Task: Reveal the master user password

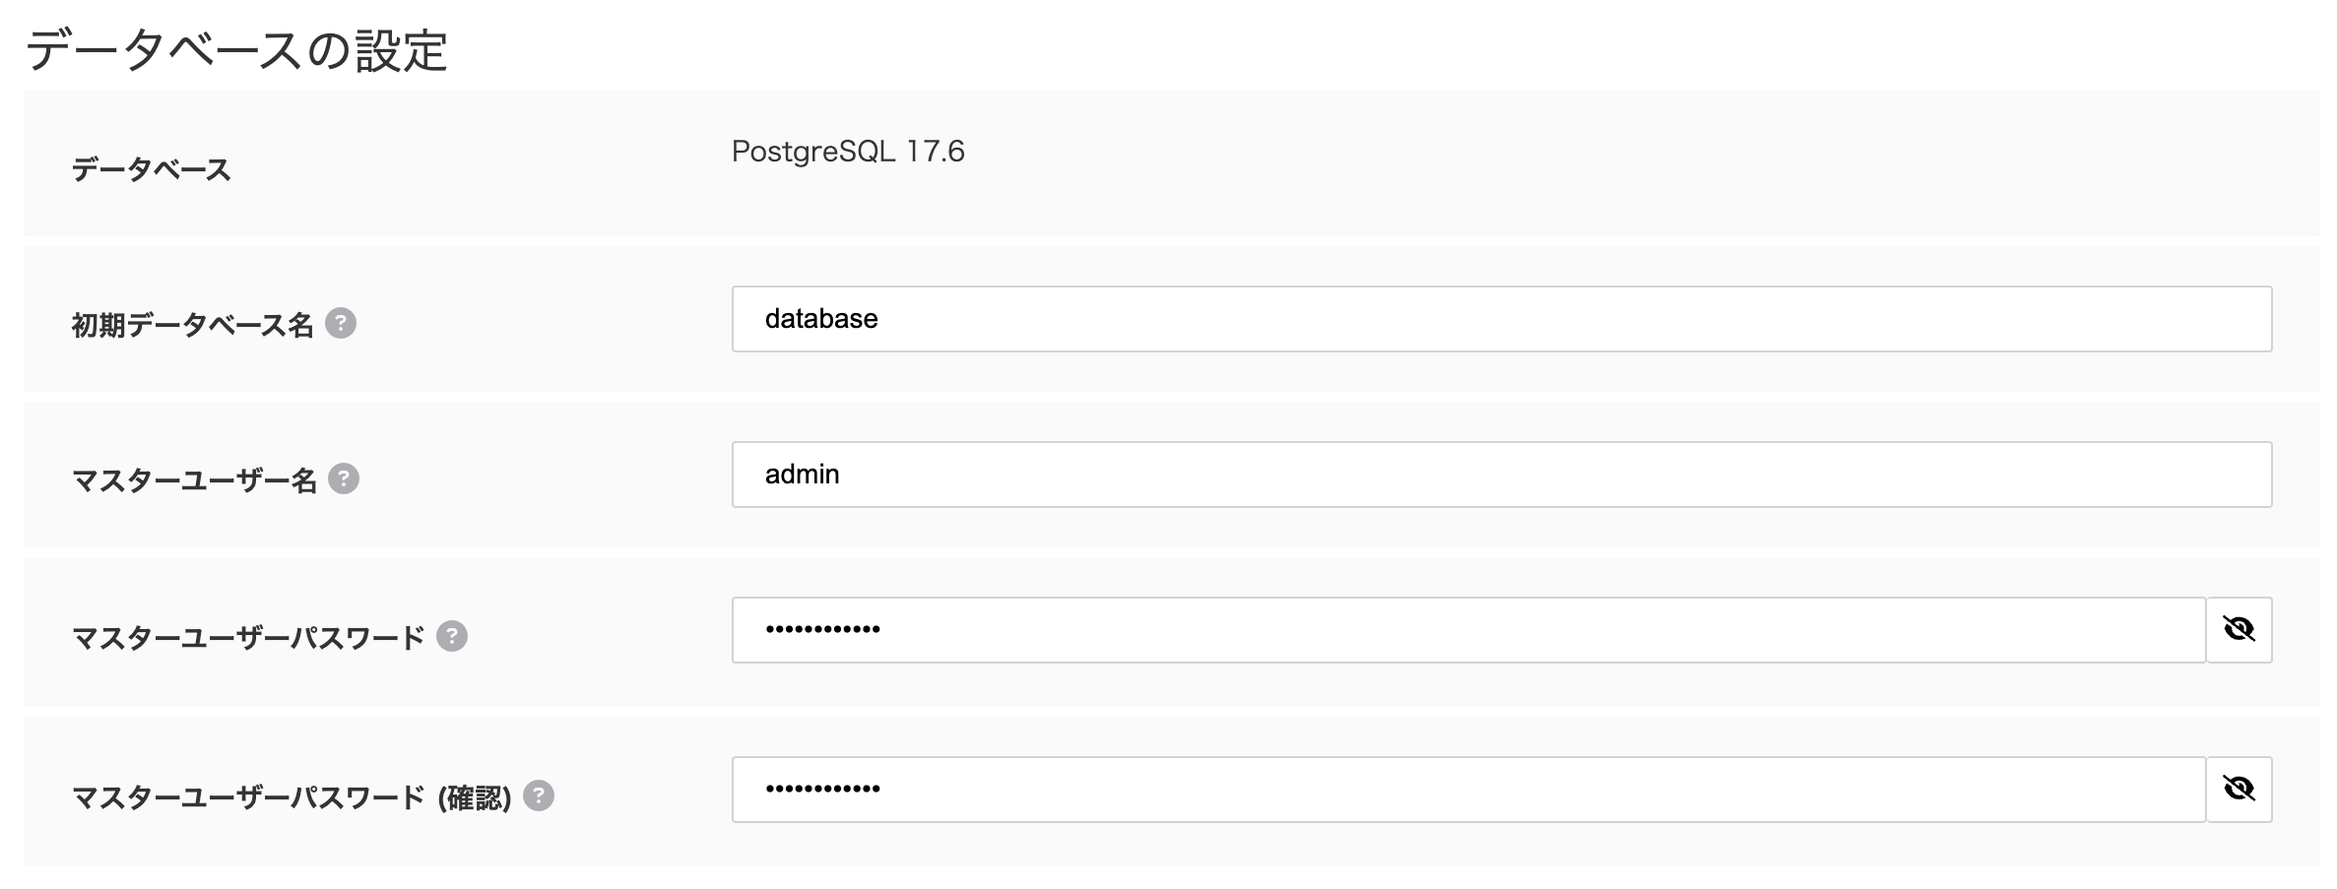Action: (2239, 630)
